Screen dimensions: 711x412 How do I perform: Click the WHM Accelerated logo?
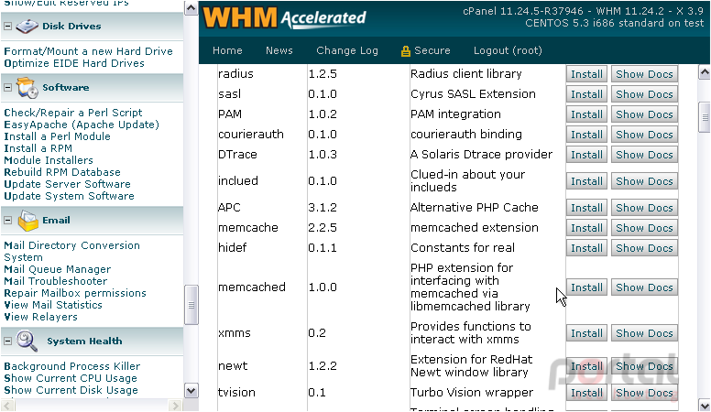click(x=284, y=18)
